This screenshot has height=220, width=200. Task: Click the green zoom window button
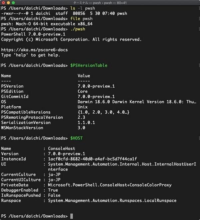(13, 3)
